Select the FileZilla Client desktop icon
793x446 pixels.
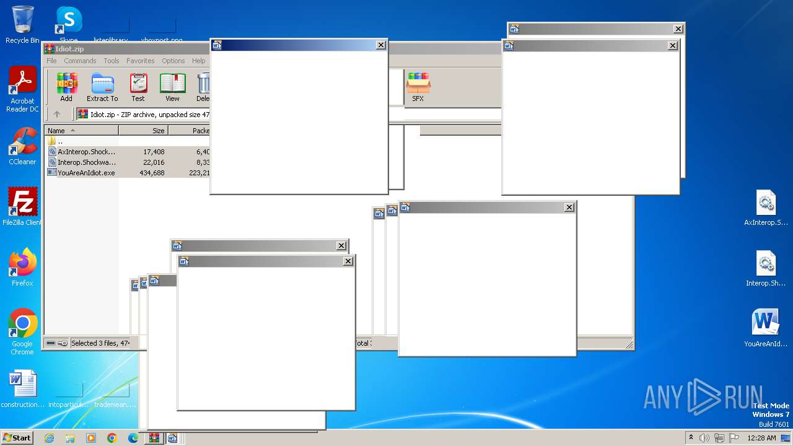click(x=22, y=207)
